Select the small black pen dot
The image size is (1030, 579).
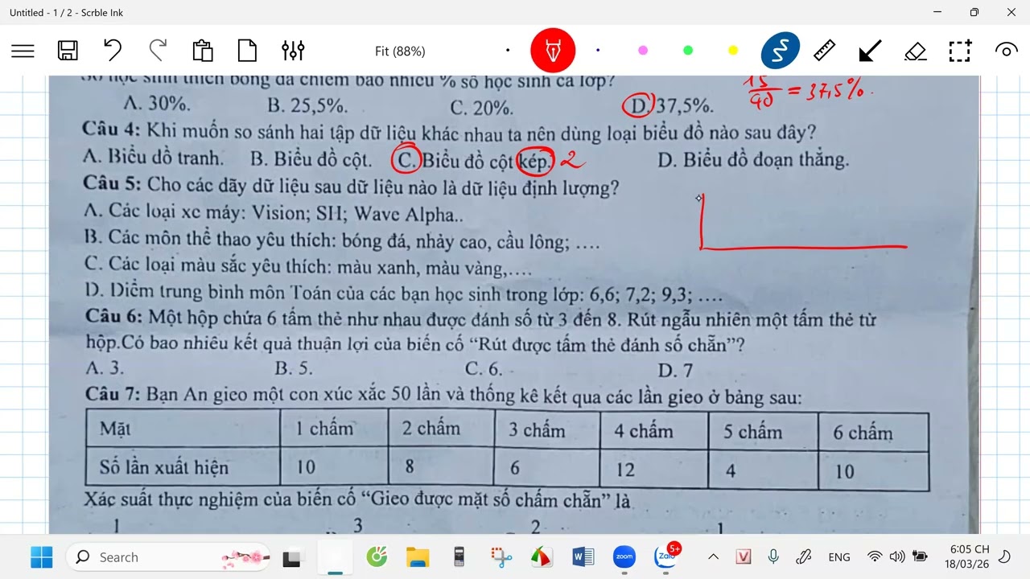click(508, 51)
